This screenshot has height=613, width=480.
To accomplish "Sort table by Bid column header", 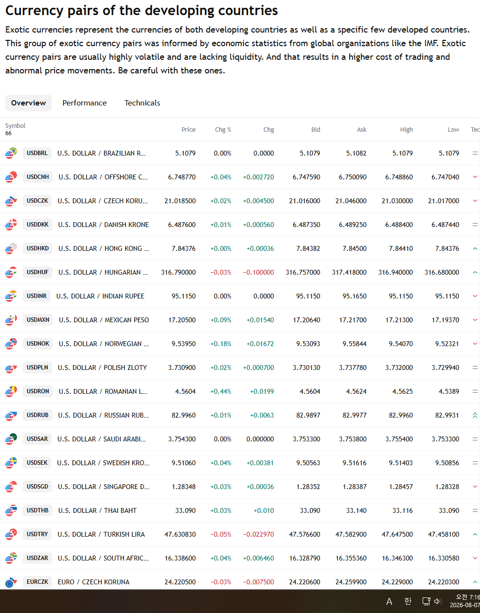I will click(316, 130).
